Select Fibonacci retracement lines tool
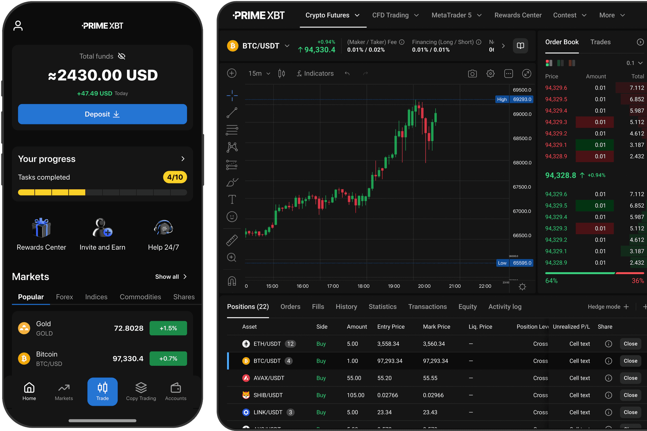 pos(232,130)
